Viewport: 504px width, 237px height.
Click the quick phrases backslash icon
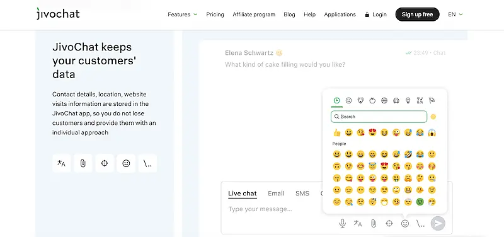coord(420,224)
